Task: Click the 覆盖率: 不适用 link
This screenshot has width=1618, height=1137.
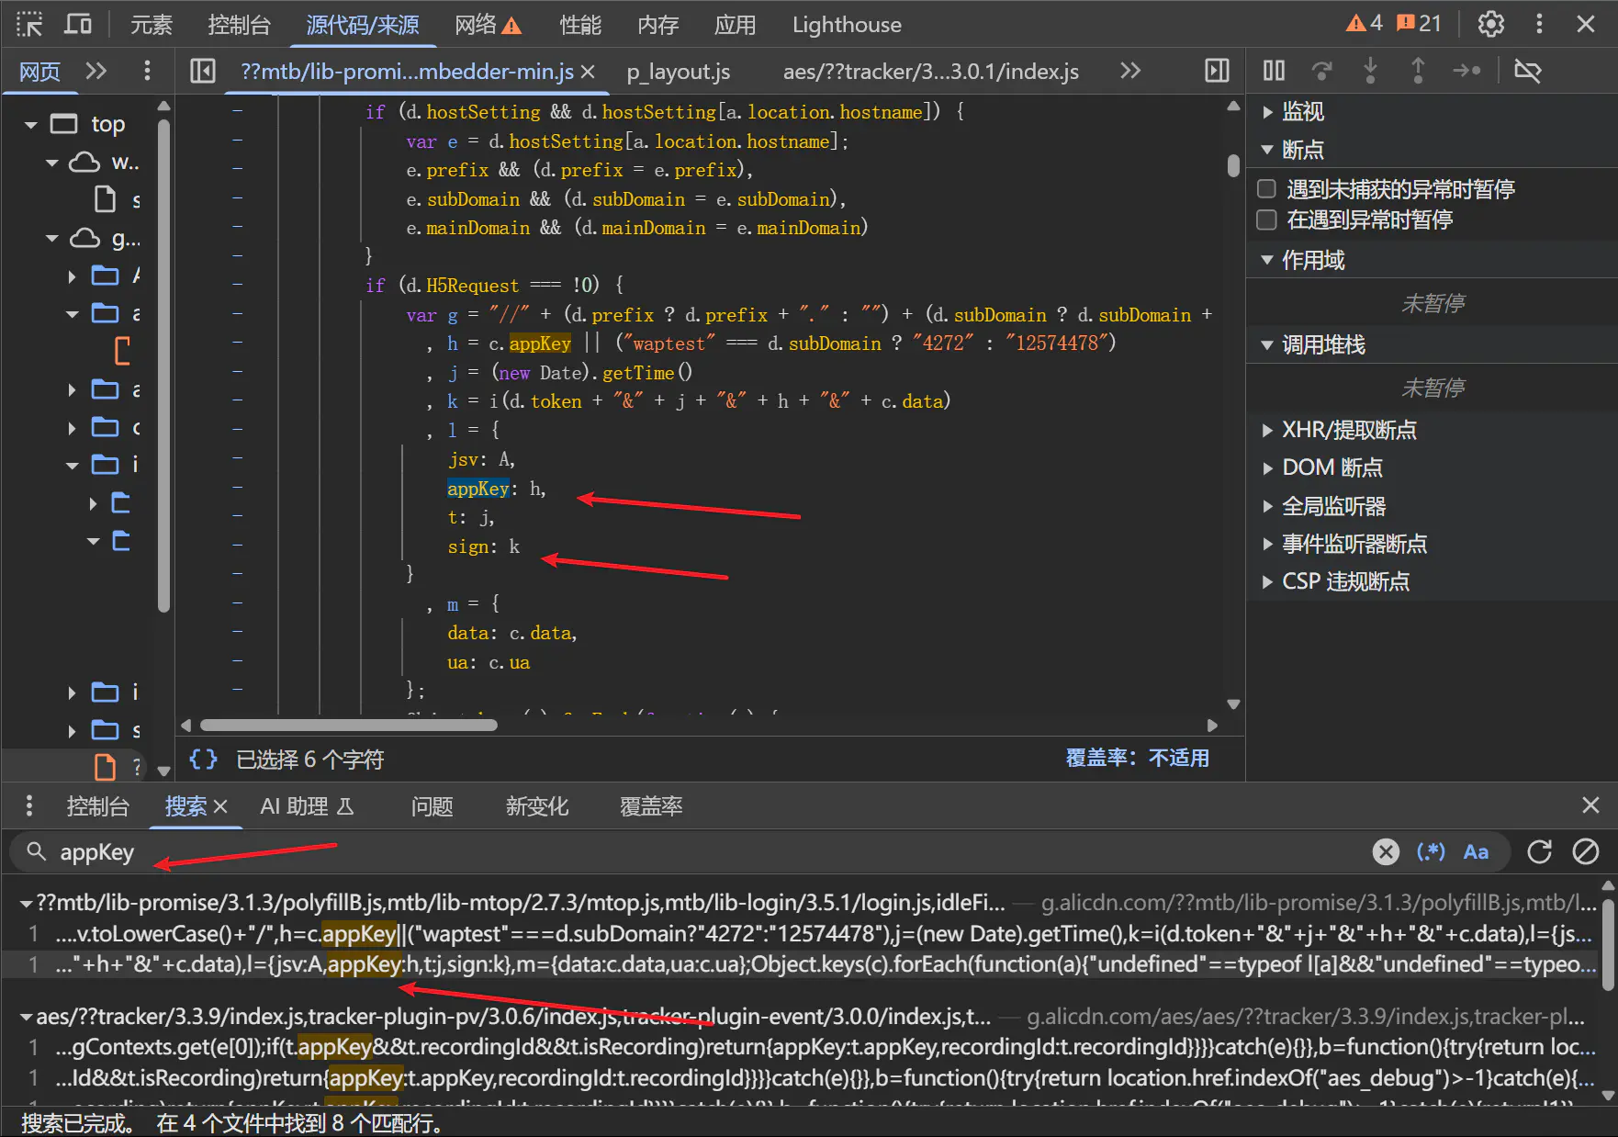Action: [1137, 759]
